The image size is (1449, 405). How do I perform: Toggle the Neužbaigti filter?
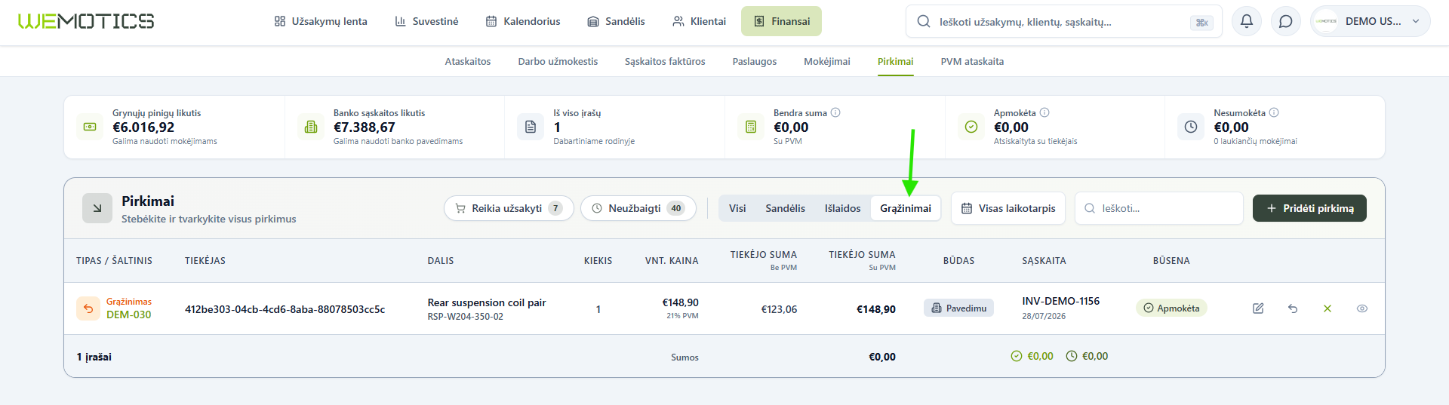coord(638,208)
